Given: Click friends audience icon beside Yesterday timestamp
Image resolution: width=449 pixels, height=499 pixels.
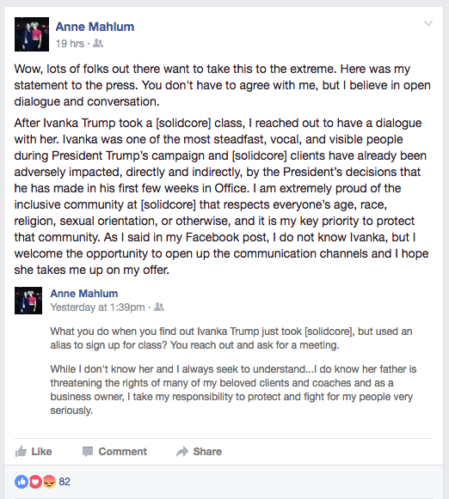Looking at the screenshot, I should coord(159,307).
